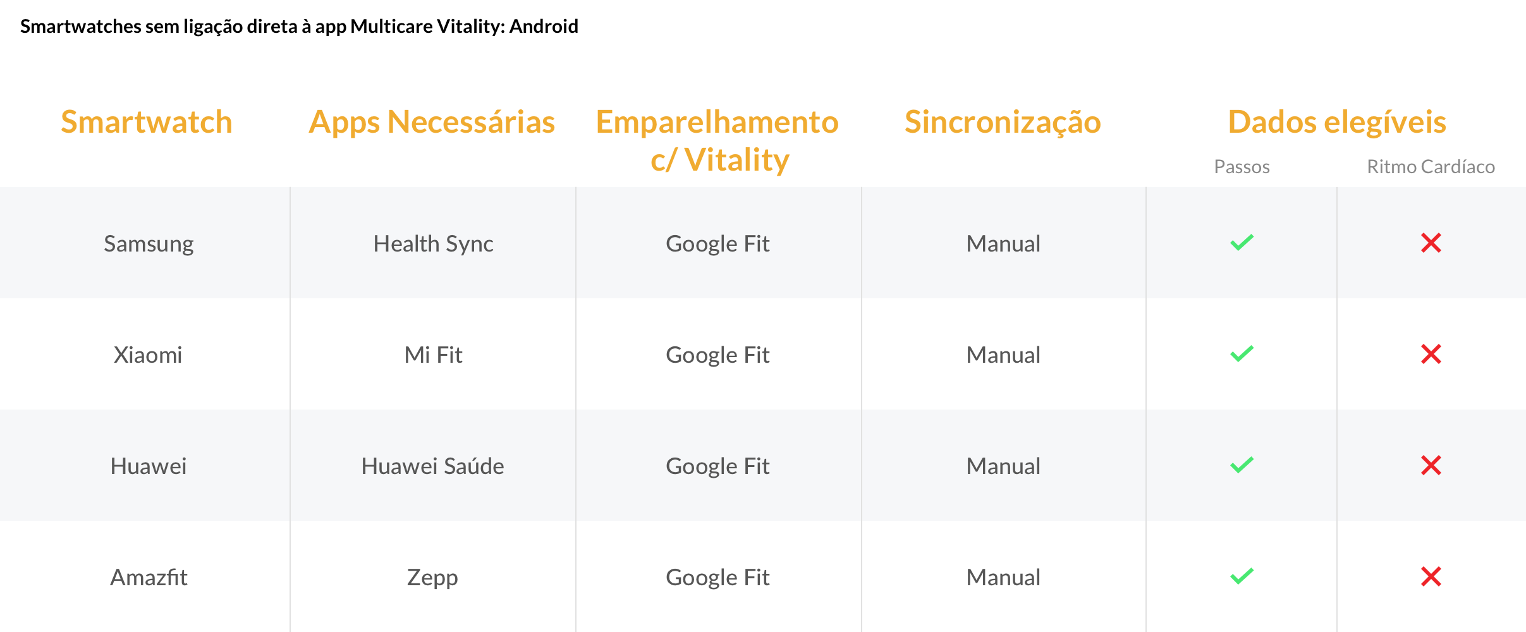Click the Huawei Saúde app cell
The height and width of the screenshot is (632, 1526).
[x=433, y=466]
